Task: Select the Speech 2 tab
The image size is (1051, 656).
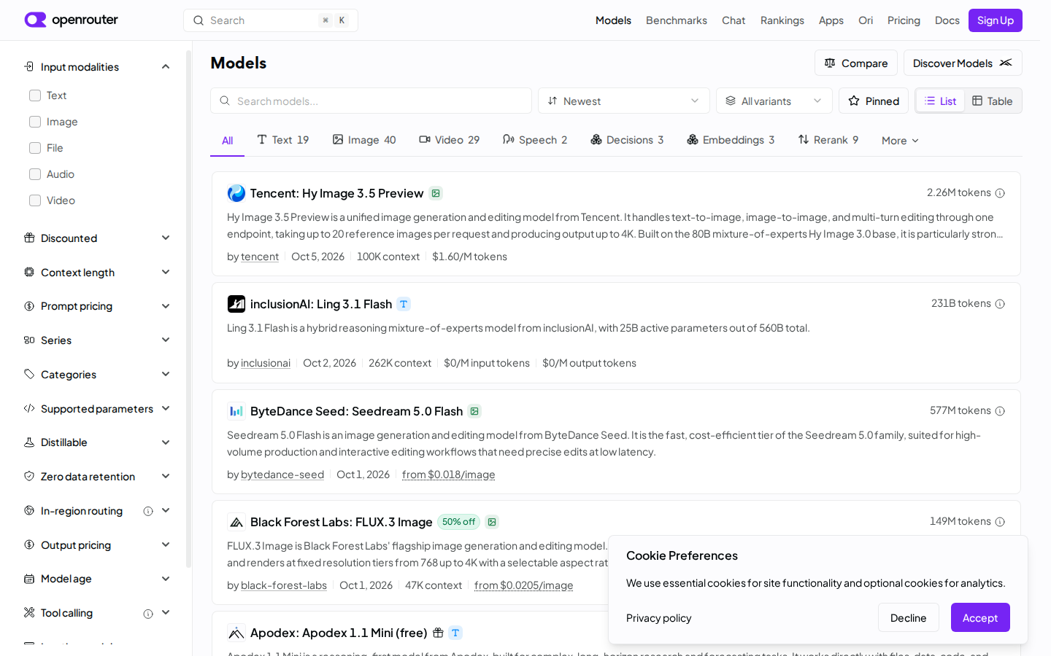Action: 535,140
